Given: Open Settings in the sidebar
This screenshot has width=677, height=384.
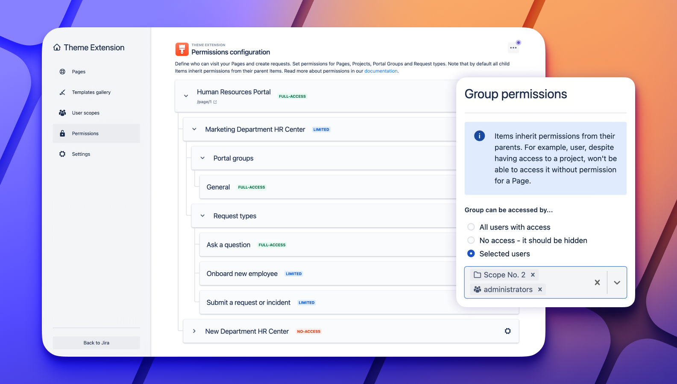Looking at the screenshot, I should click(97, 154).
